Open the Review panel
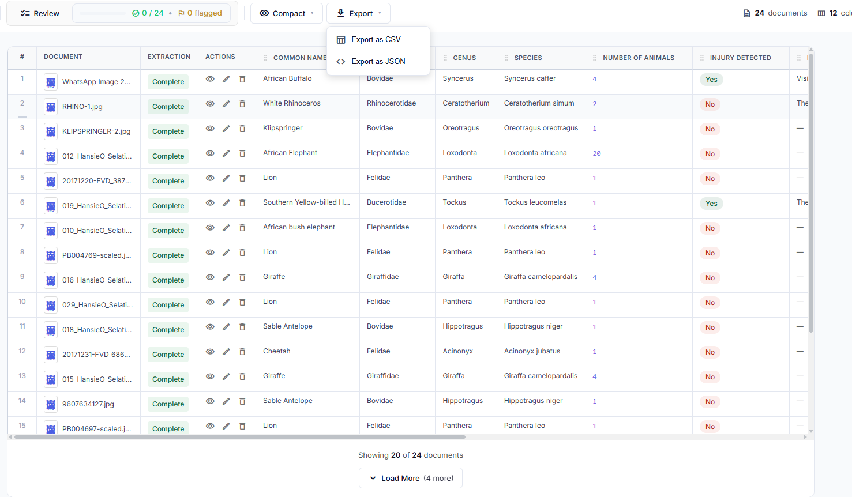 pyautogui.click(x=39, y=13)
